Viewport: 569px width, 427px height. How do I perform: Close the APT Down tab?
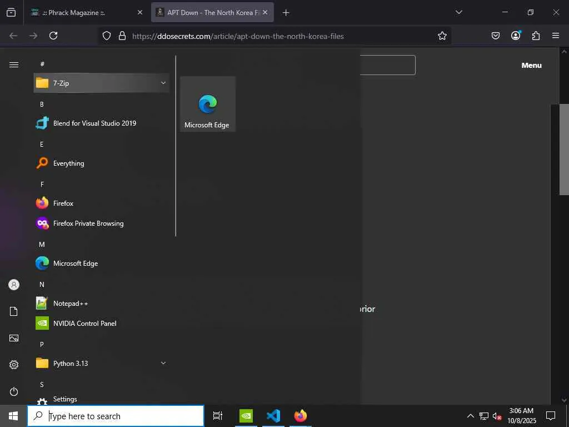(265, 12)
